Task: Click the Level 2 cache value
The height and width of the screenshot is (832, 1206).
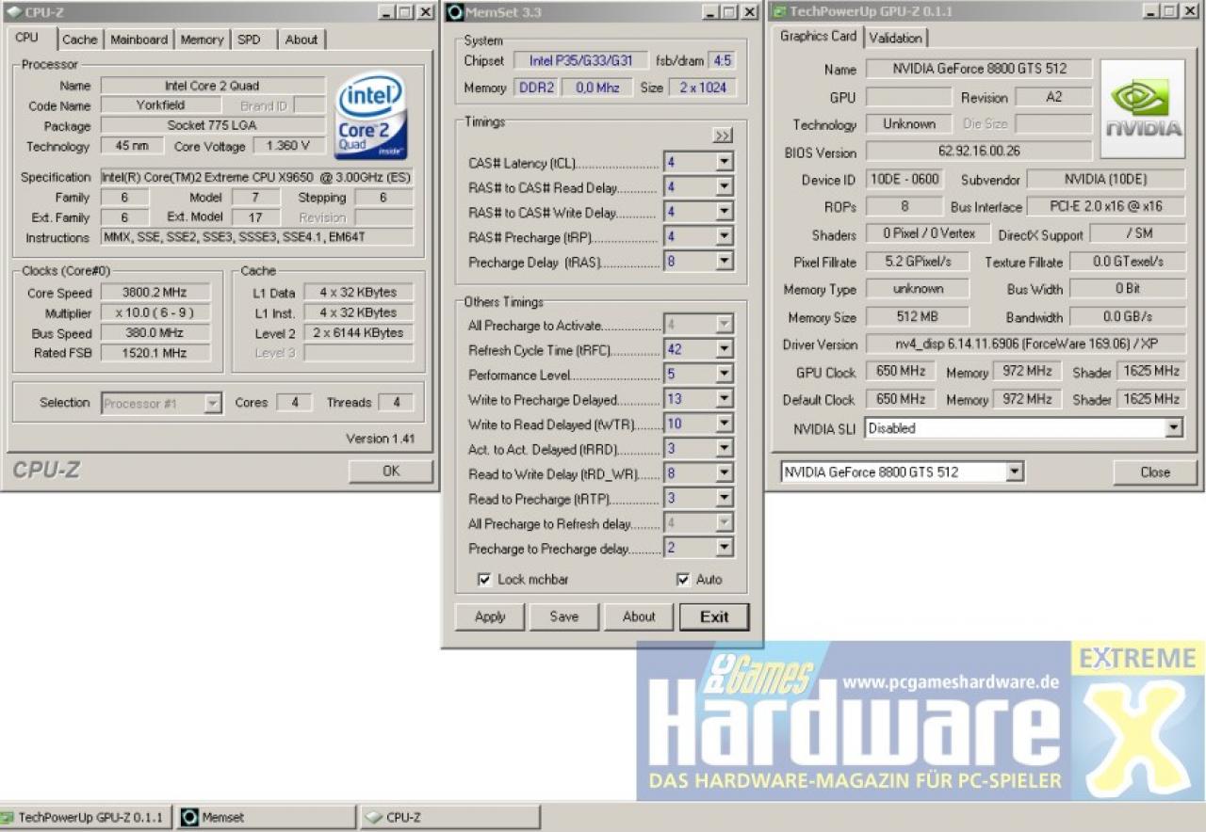Action: click(x=358, y=333)
